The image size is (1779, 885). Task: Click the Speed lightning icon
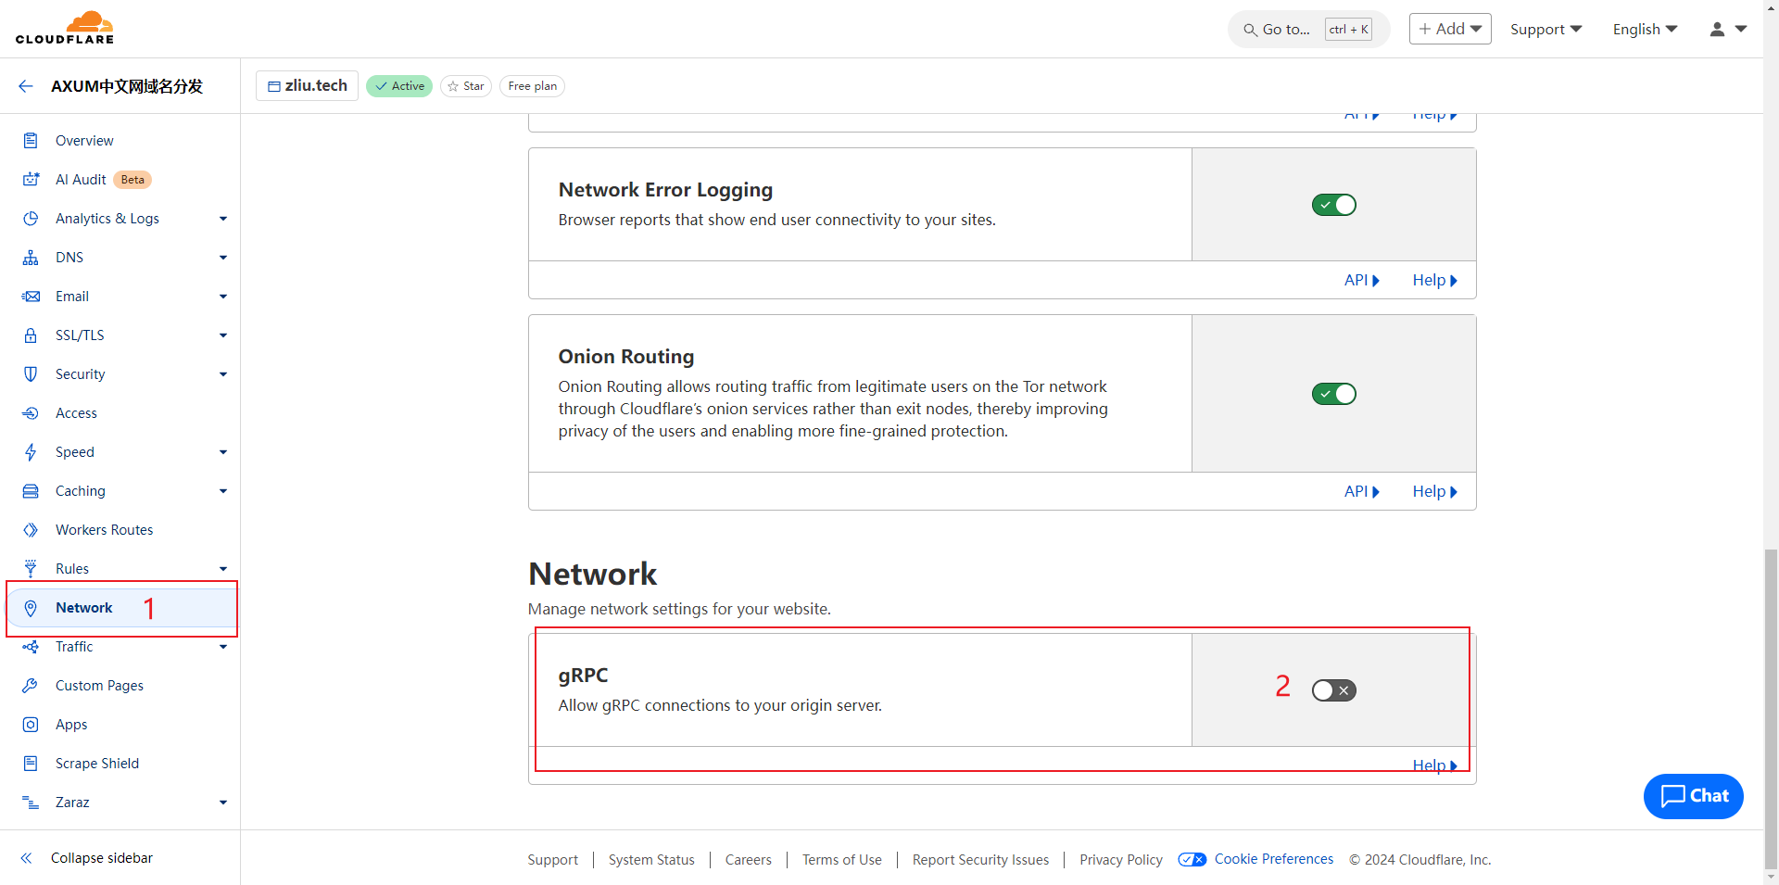(x=31, y=452)
